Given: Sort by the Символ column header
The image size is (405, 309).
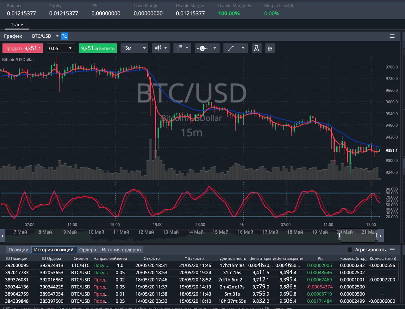Looking at the screenshot, I should coord(80,258).
